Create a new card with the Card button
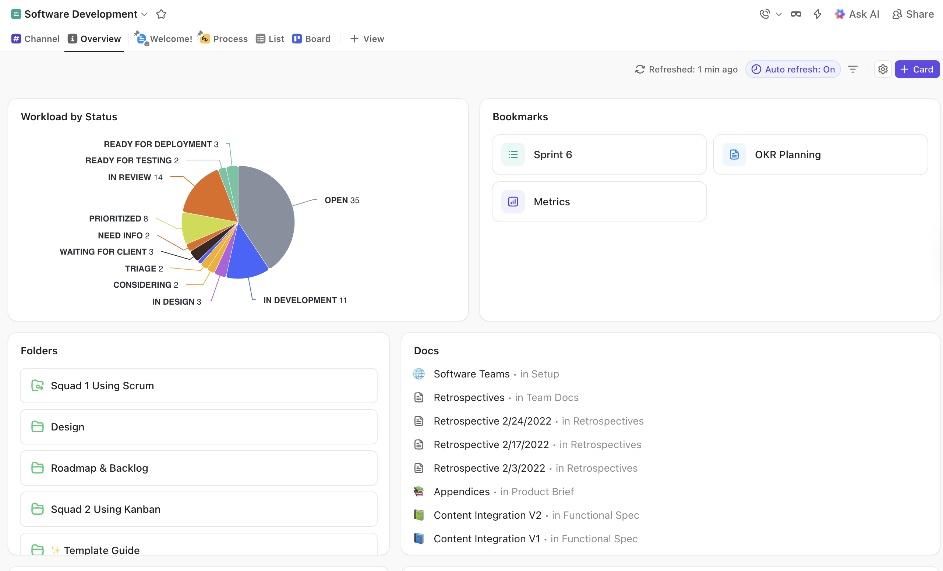Image resolution: width=943 pixels, height=571 pixels. click(917, 69)
